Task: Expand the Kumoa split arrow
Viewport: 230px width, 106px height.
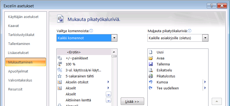Action: tap(205, 82)
